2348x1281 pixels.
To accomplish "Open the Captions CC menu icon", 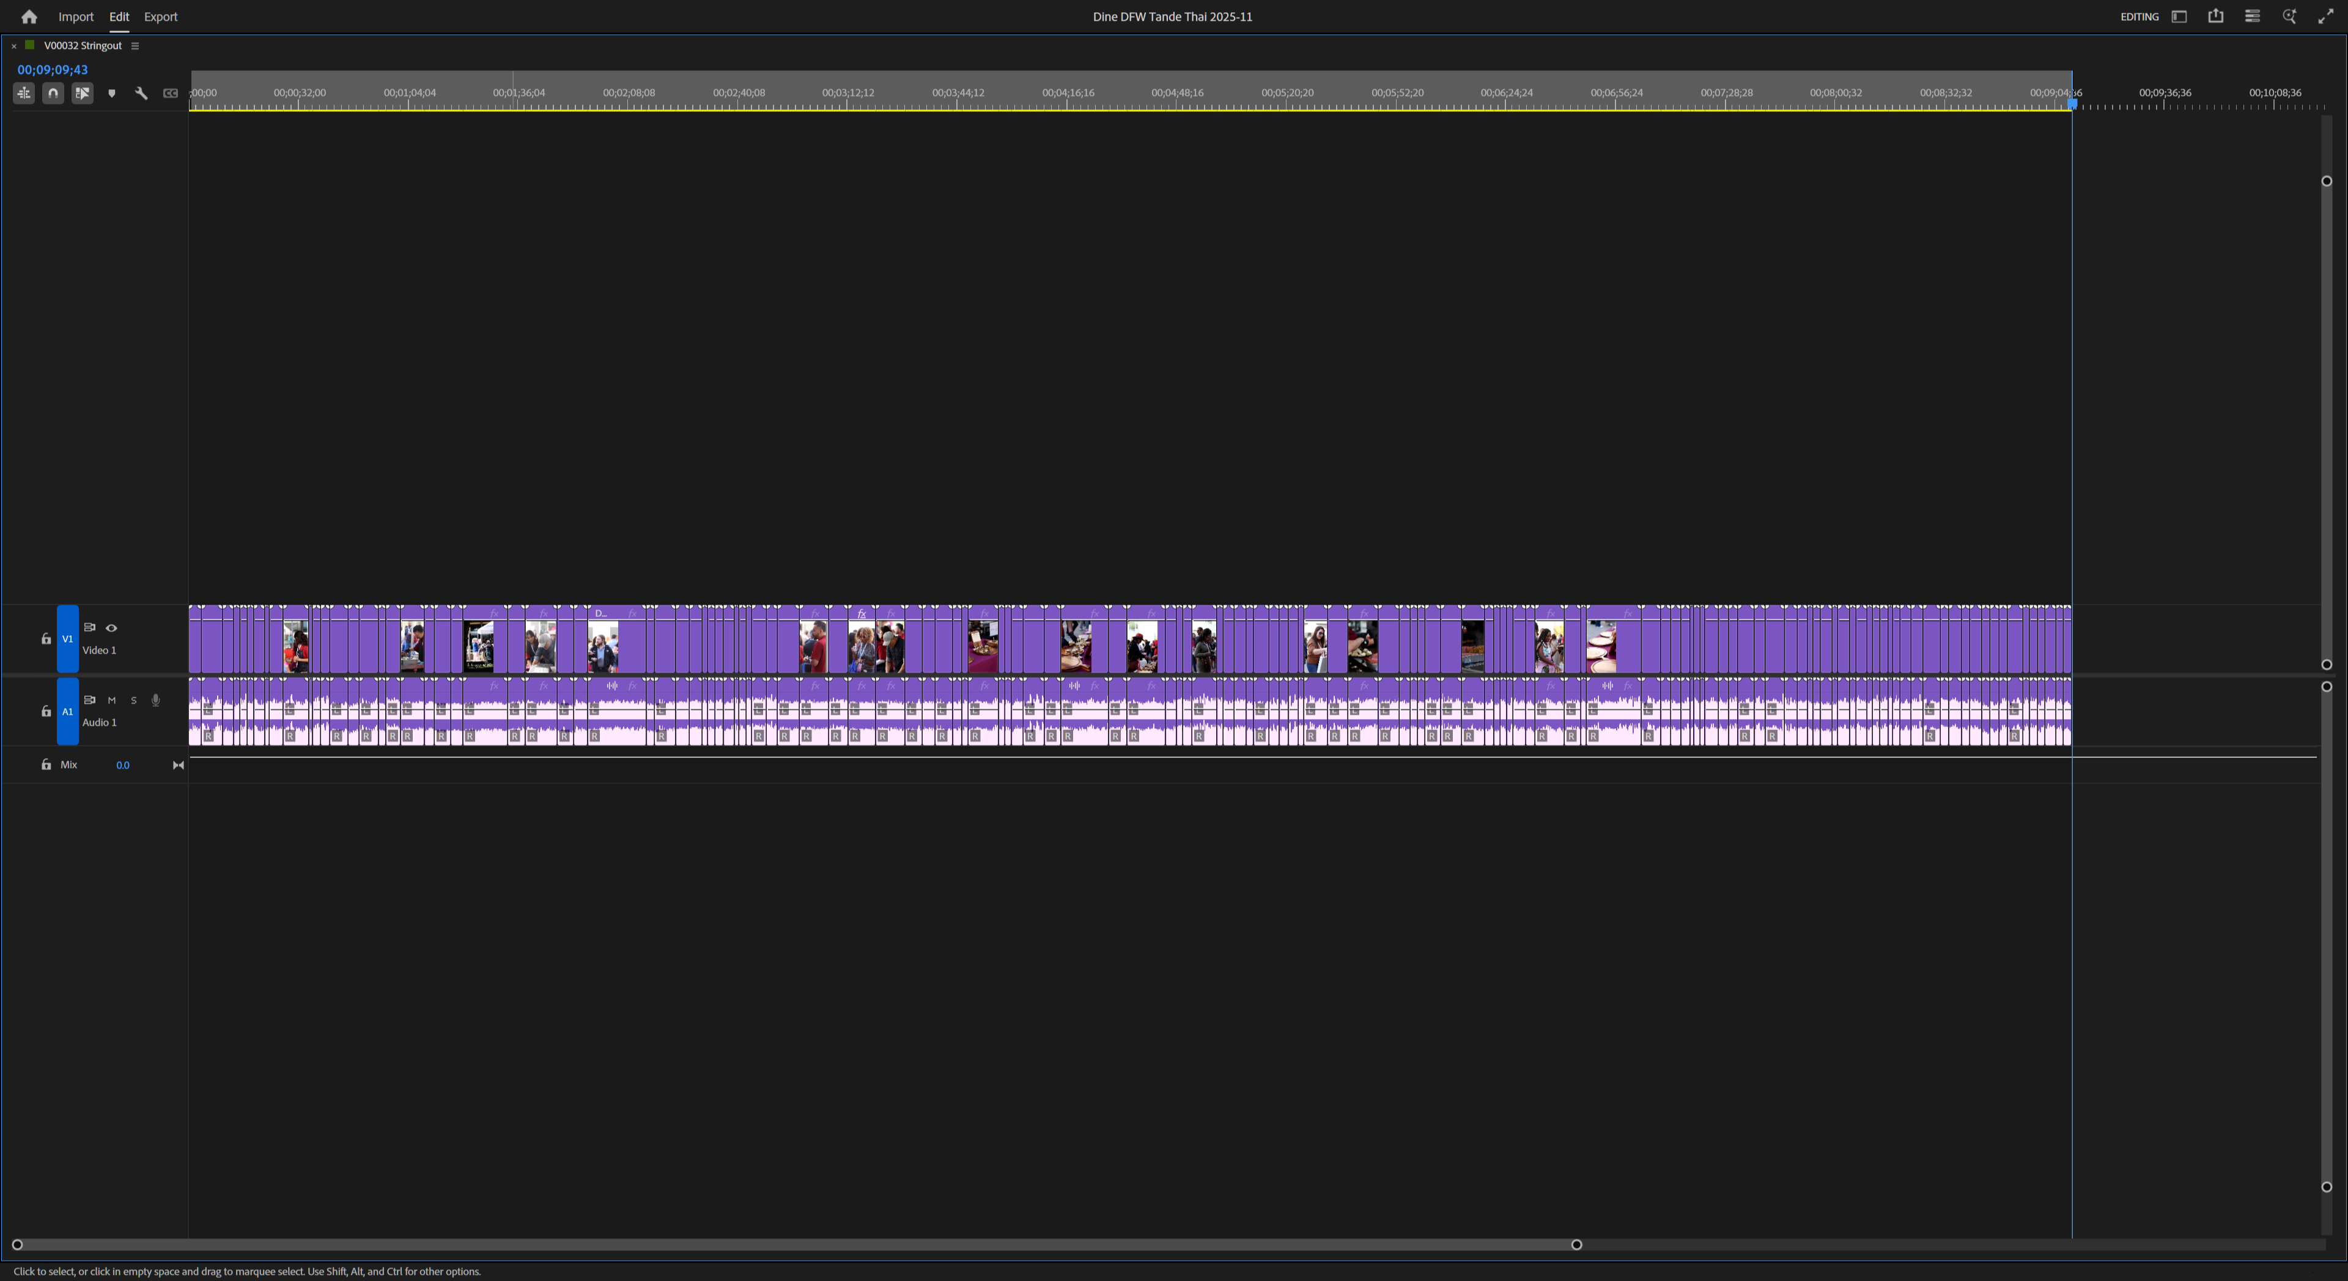I will [x=171, y=92].
